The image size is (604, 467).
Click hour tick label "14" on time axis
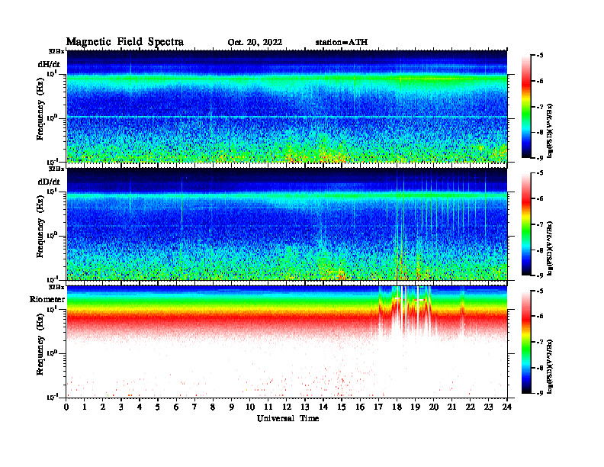click(323, 407)
